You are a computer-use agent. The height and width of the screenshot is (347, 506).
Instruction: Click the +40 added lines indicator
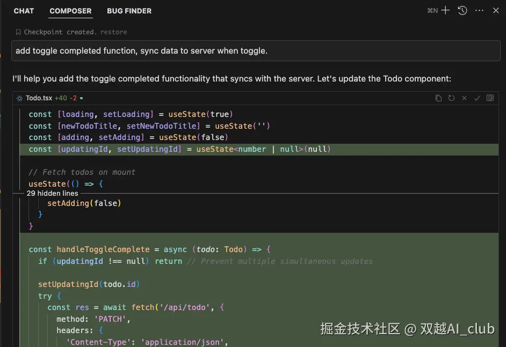61,98
